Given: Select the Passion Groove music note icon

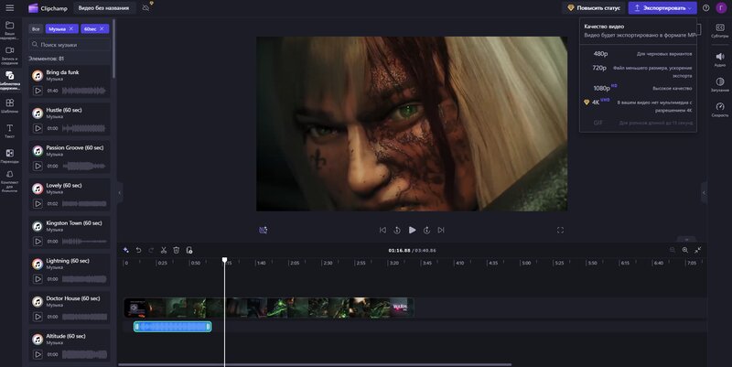Looking at the screenshot, I should [x=38, y=151].
